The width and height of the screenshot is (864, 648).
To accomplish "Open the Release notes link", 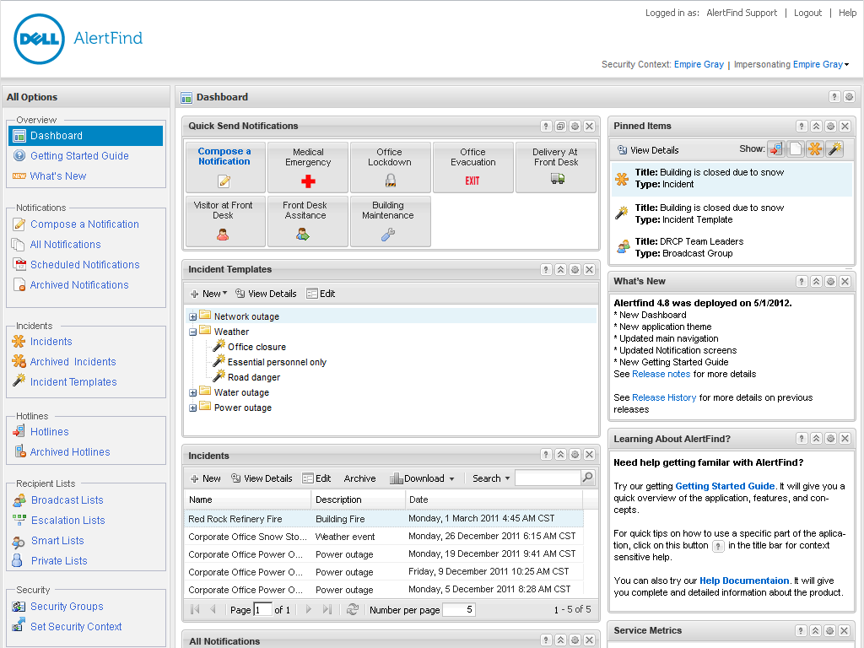I will tap(661, 374).
